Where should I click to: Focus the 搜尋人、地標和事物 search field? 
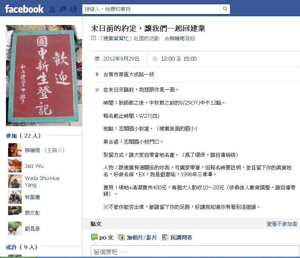pyautogui.click(x=151, y=9)
